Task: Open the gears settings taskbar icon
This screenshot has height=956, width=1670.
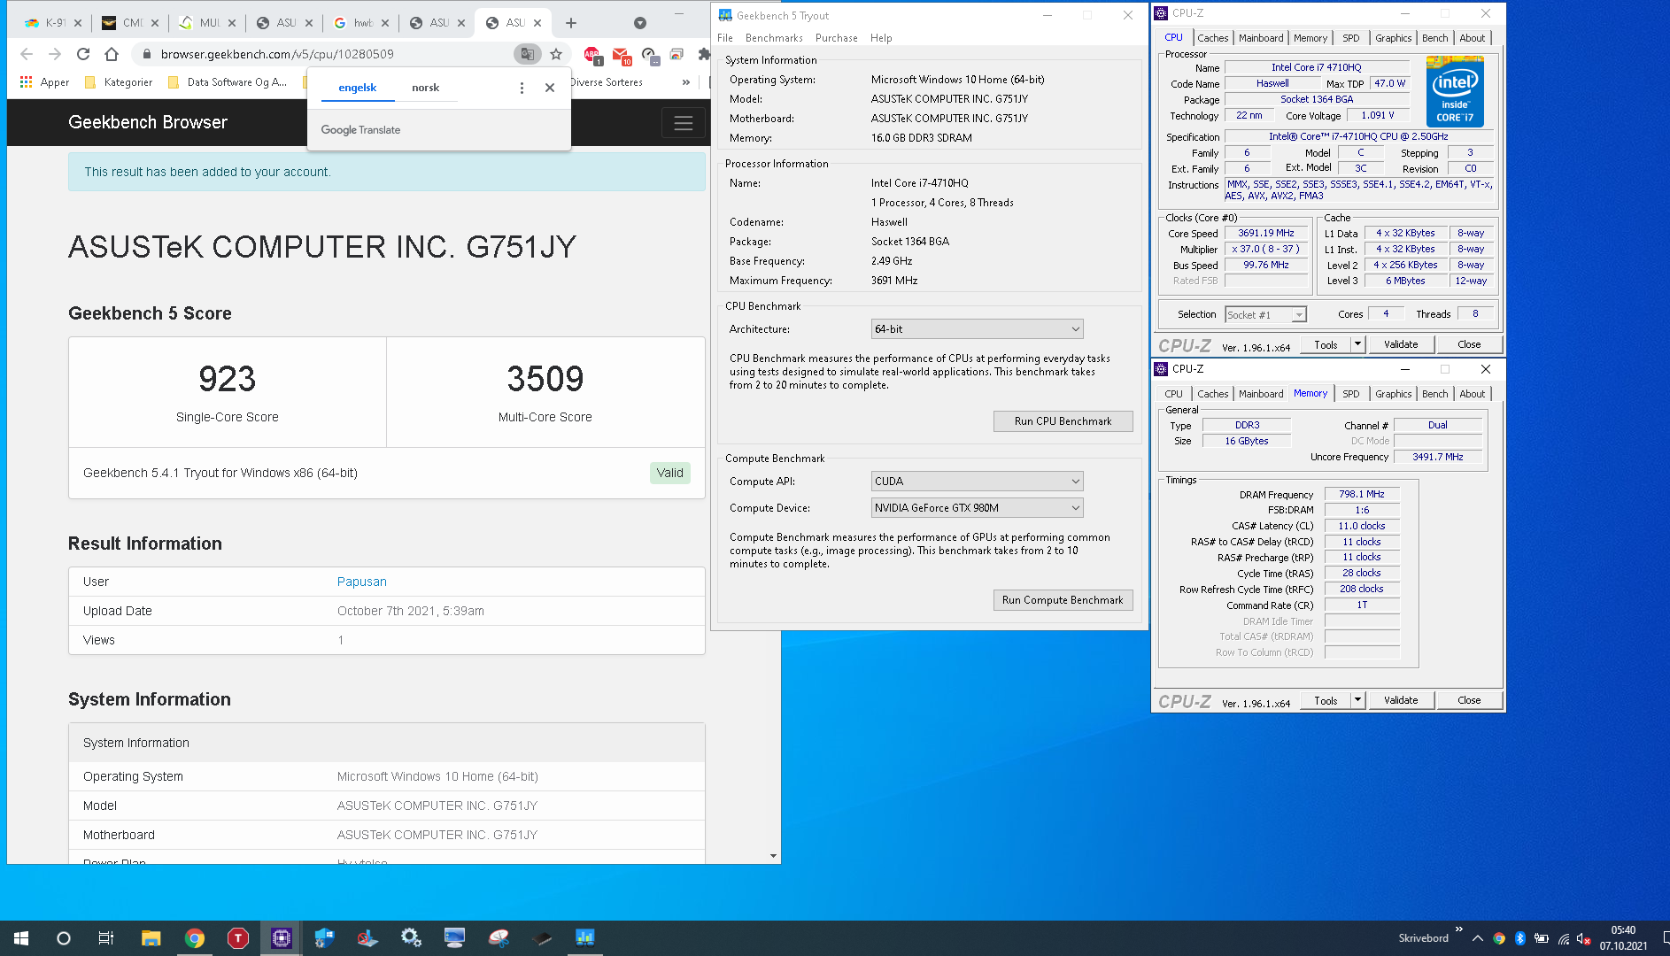Action: (411, 938)
